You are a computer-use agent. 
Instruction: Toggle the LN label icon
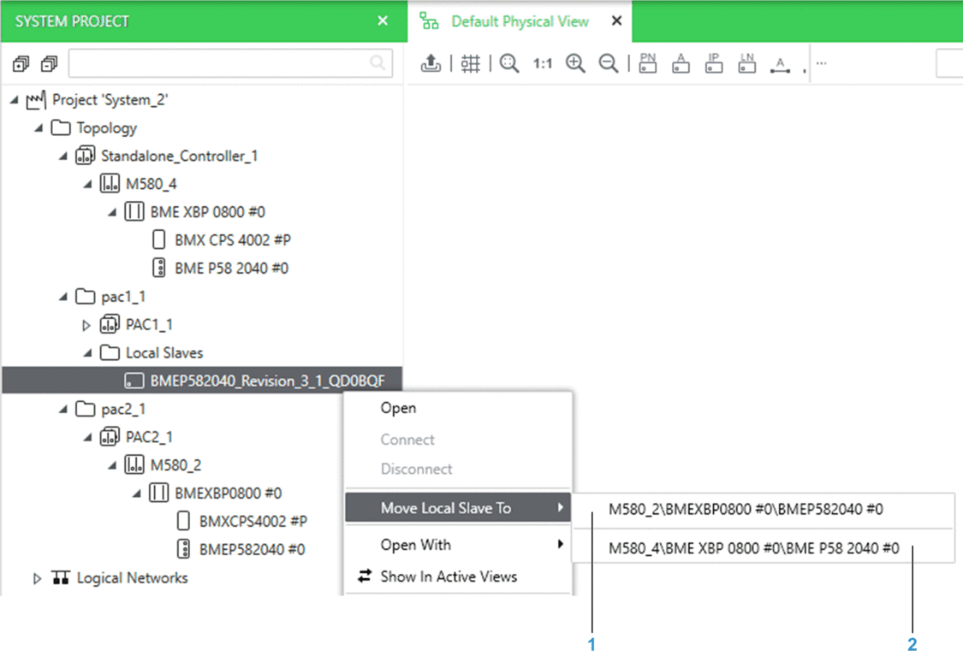tap(746, 62)
